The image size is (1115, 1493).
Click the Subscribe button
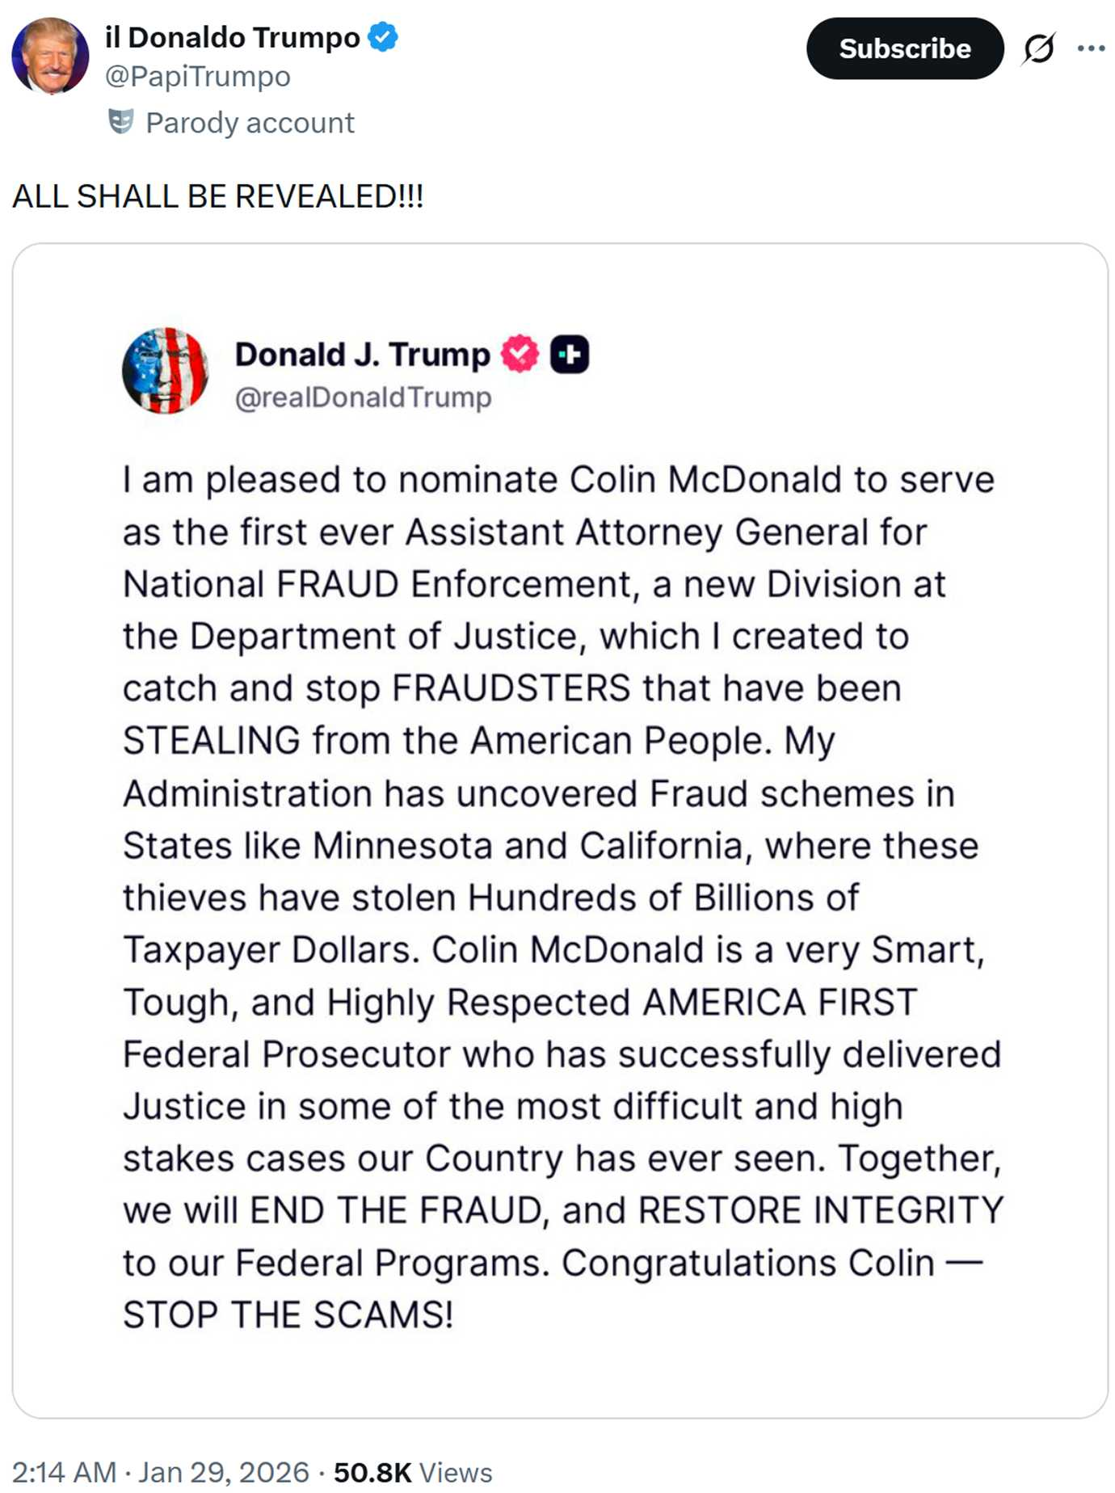tap(904, 48)
